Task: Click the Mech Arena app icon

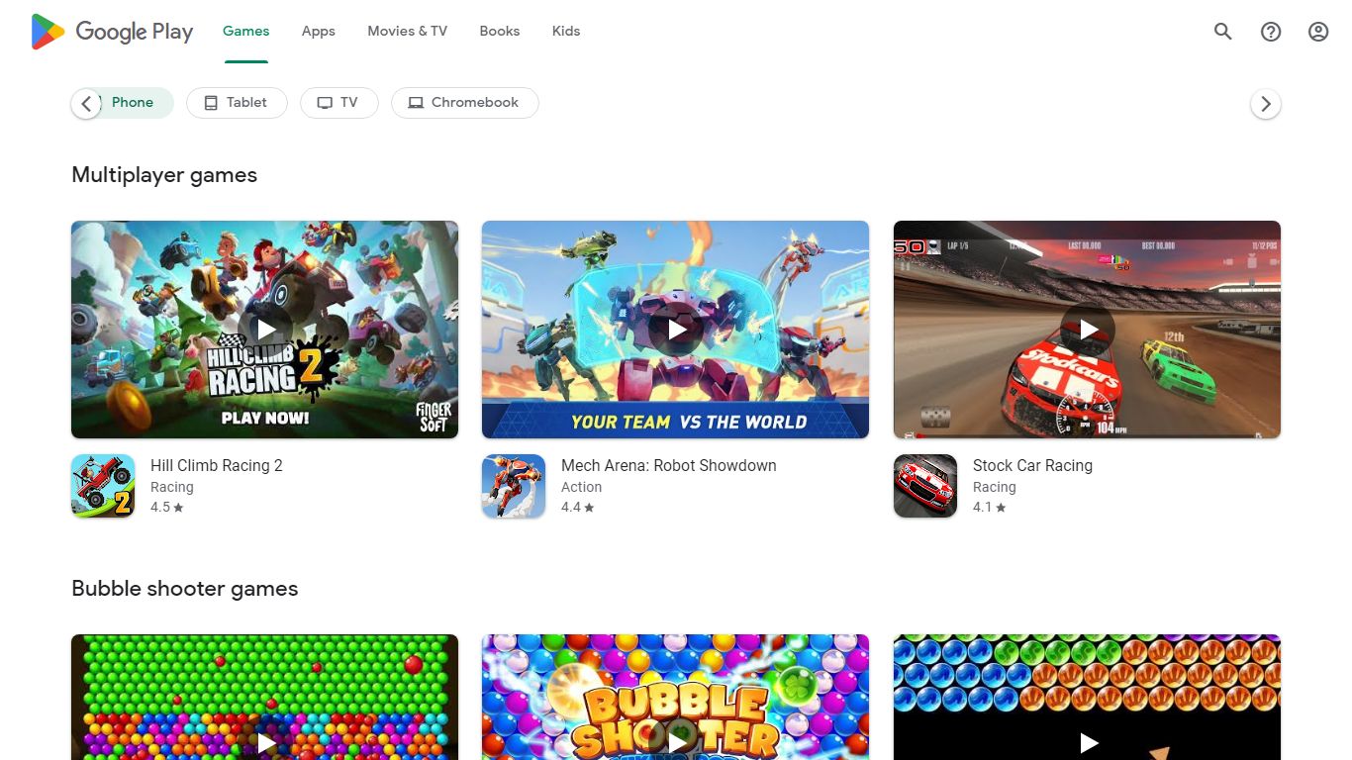Action: click(514, 486)
